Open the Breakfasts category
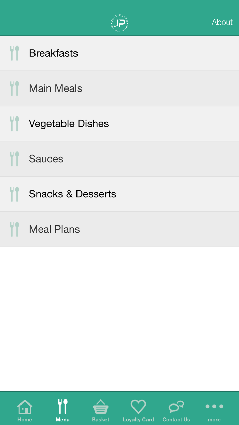Screen dimensions: 239x425 tap(54, 53)
